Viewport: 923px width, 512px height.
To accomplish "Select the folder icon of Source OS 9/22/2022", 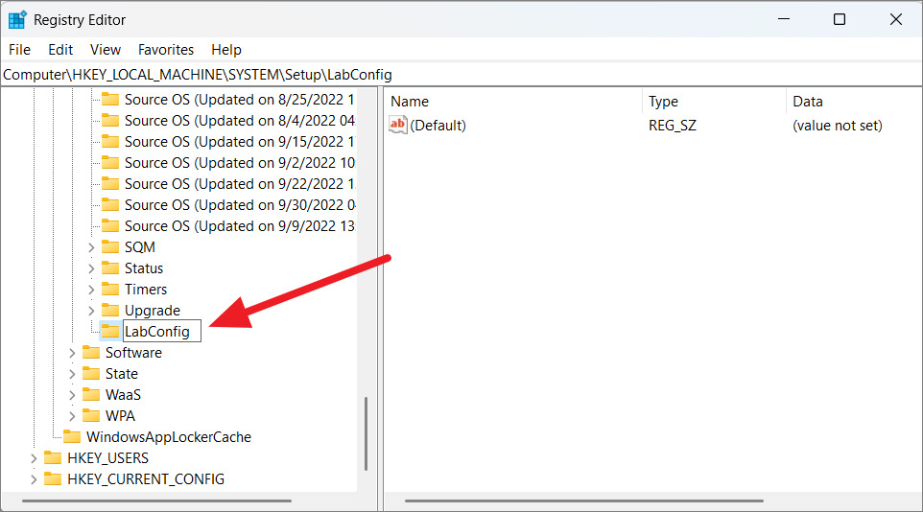I will click(110, 184).
